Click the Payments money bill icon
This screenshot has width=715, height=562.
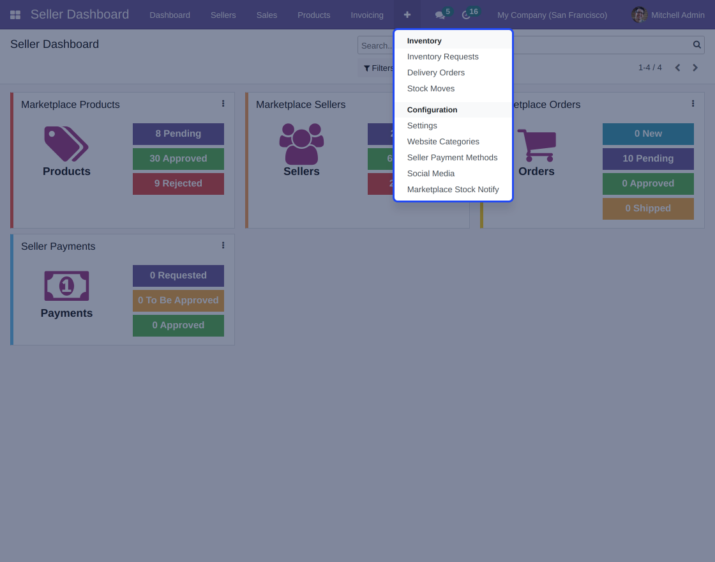click(66, 286)
